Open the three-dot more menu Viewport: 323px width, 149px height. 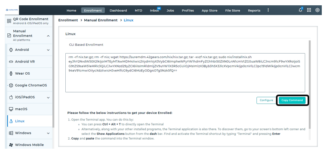268,10
